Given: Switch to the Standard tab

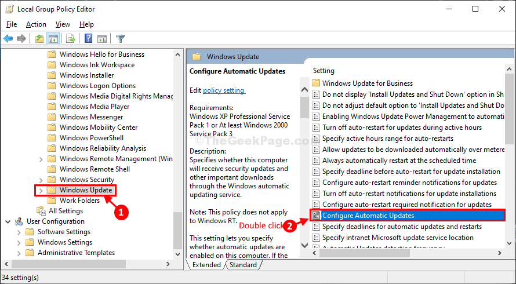Looking at the screenshot, I should (243, 265).
